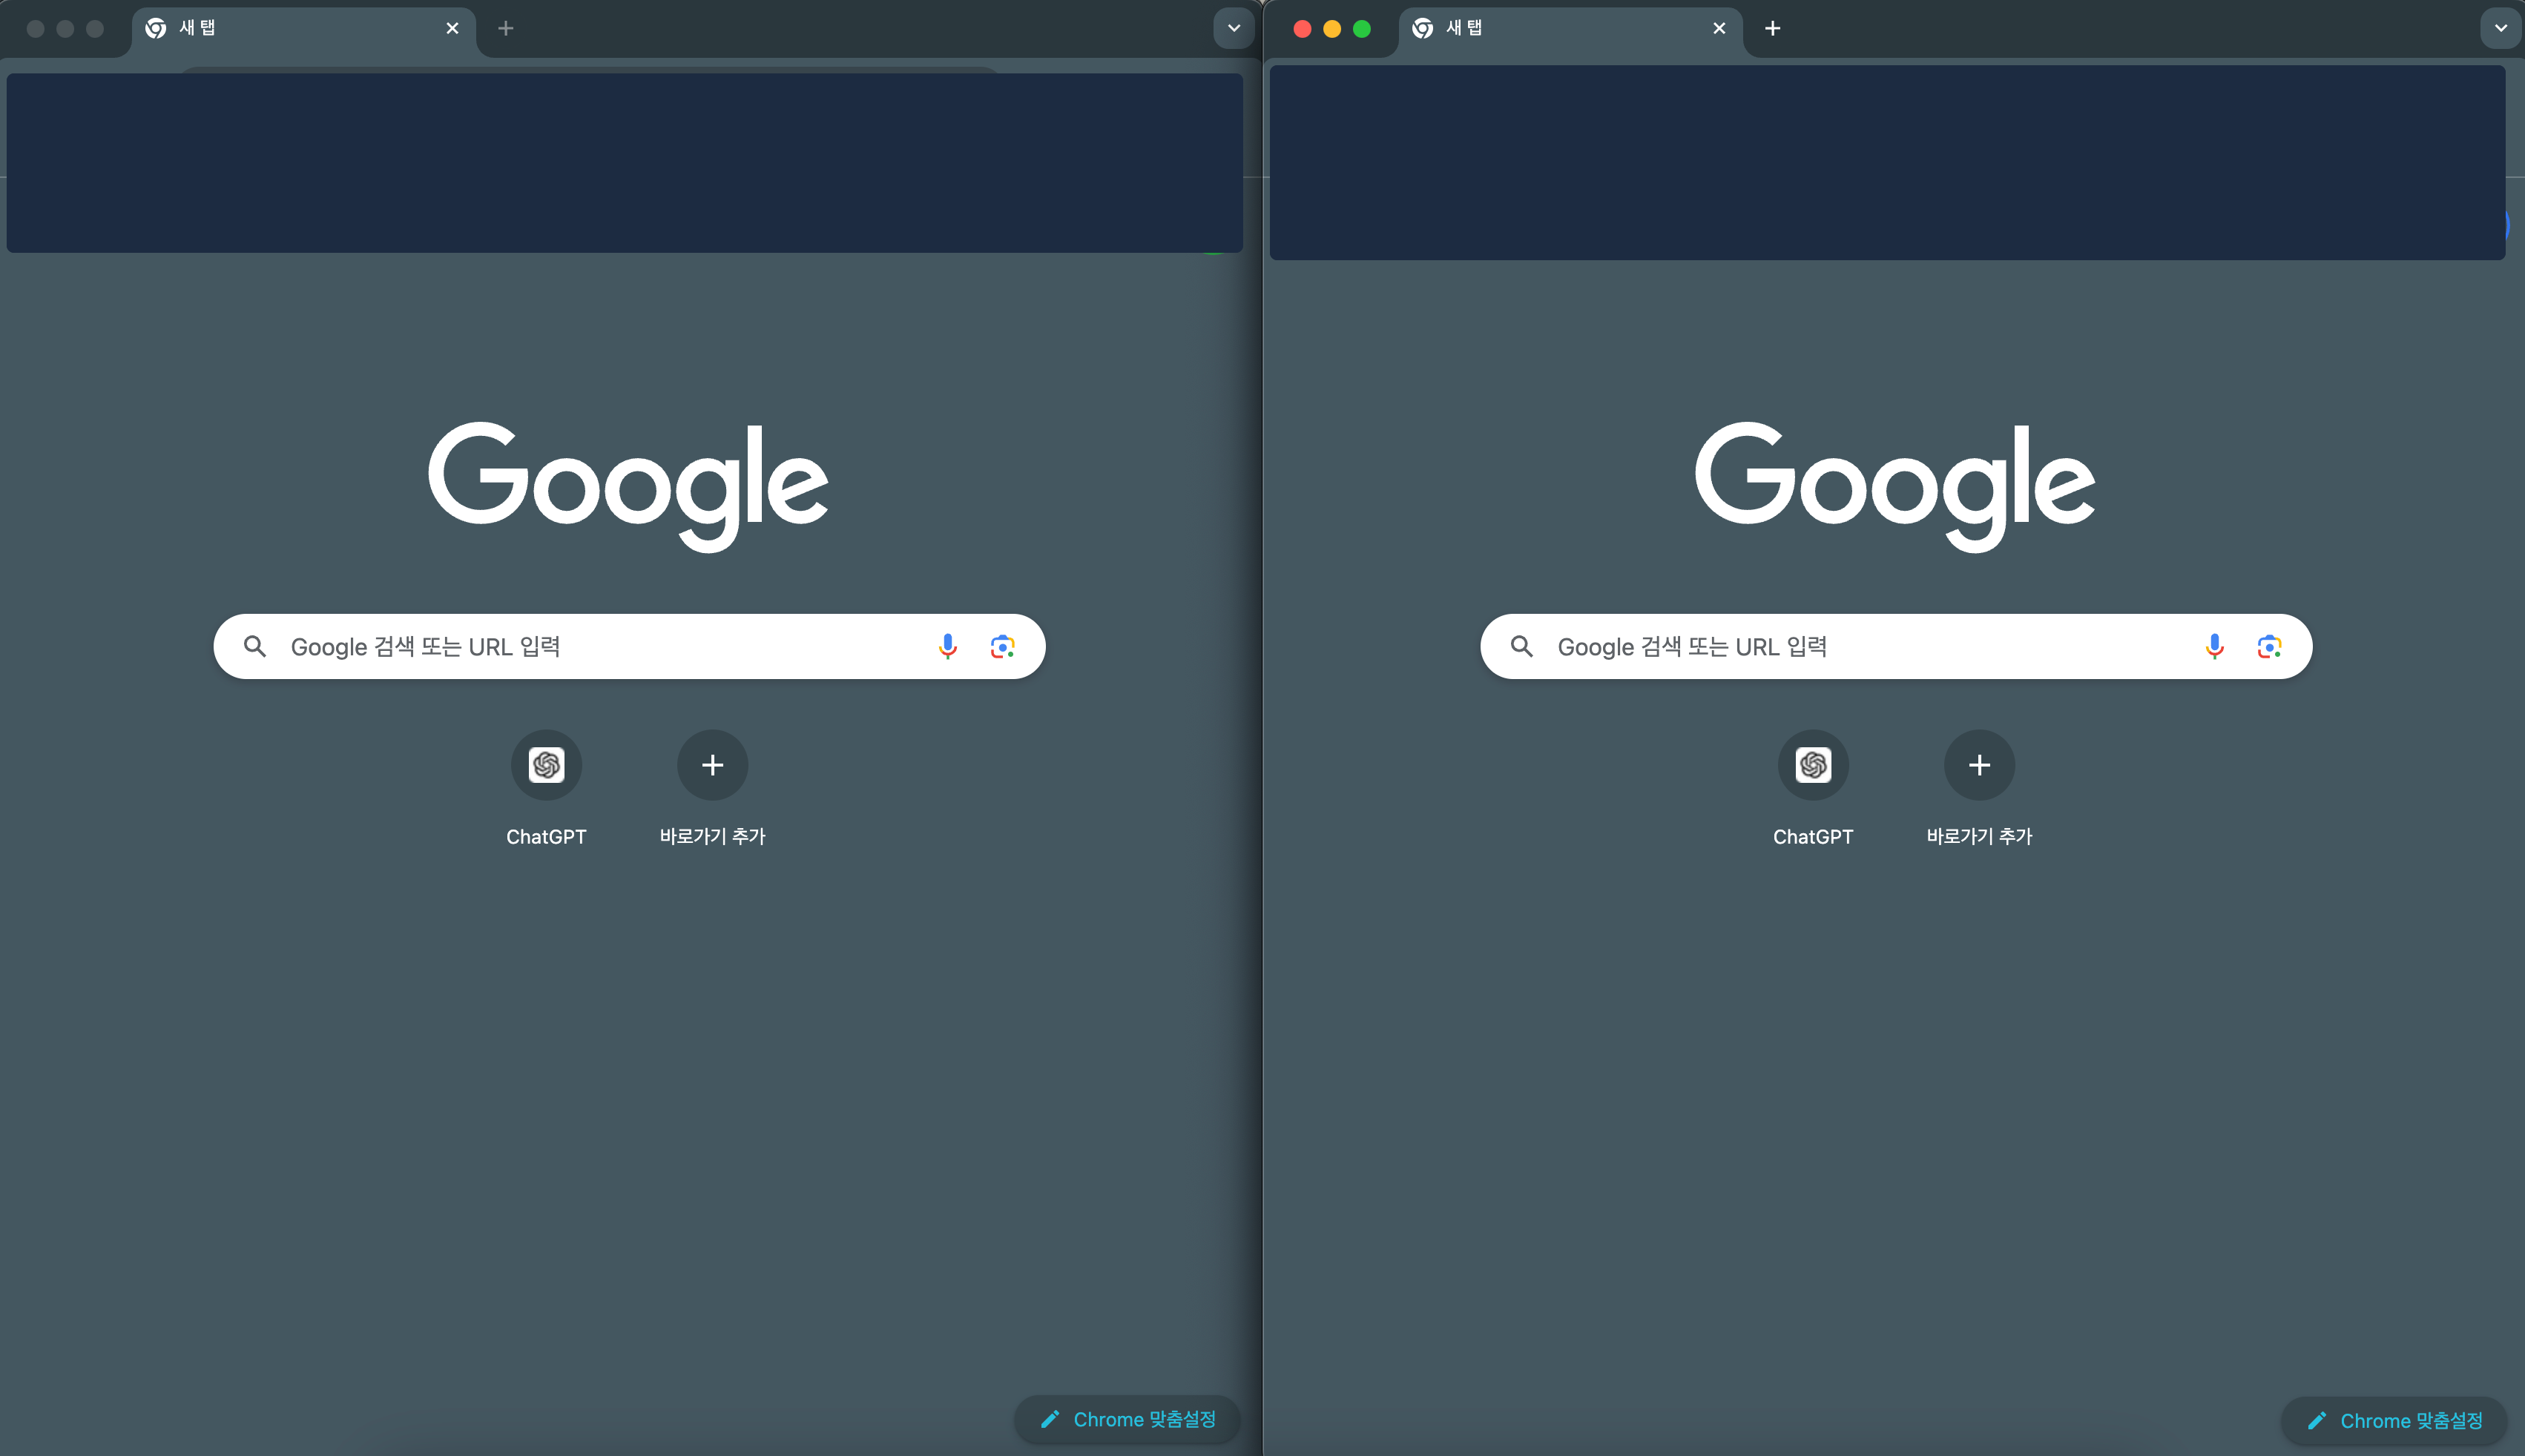Select the 새 탭 tab in right window
The width and height of the screenshot is (2525, 1456).
click(x=1557, y=28)
